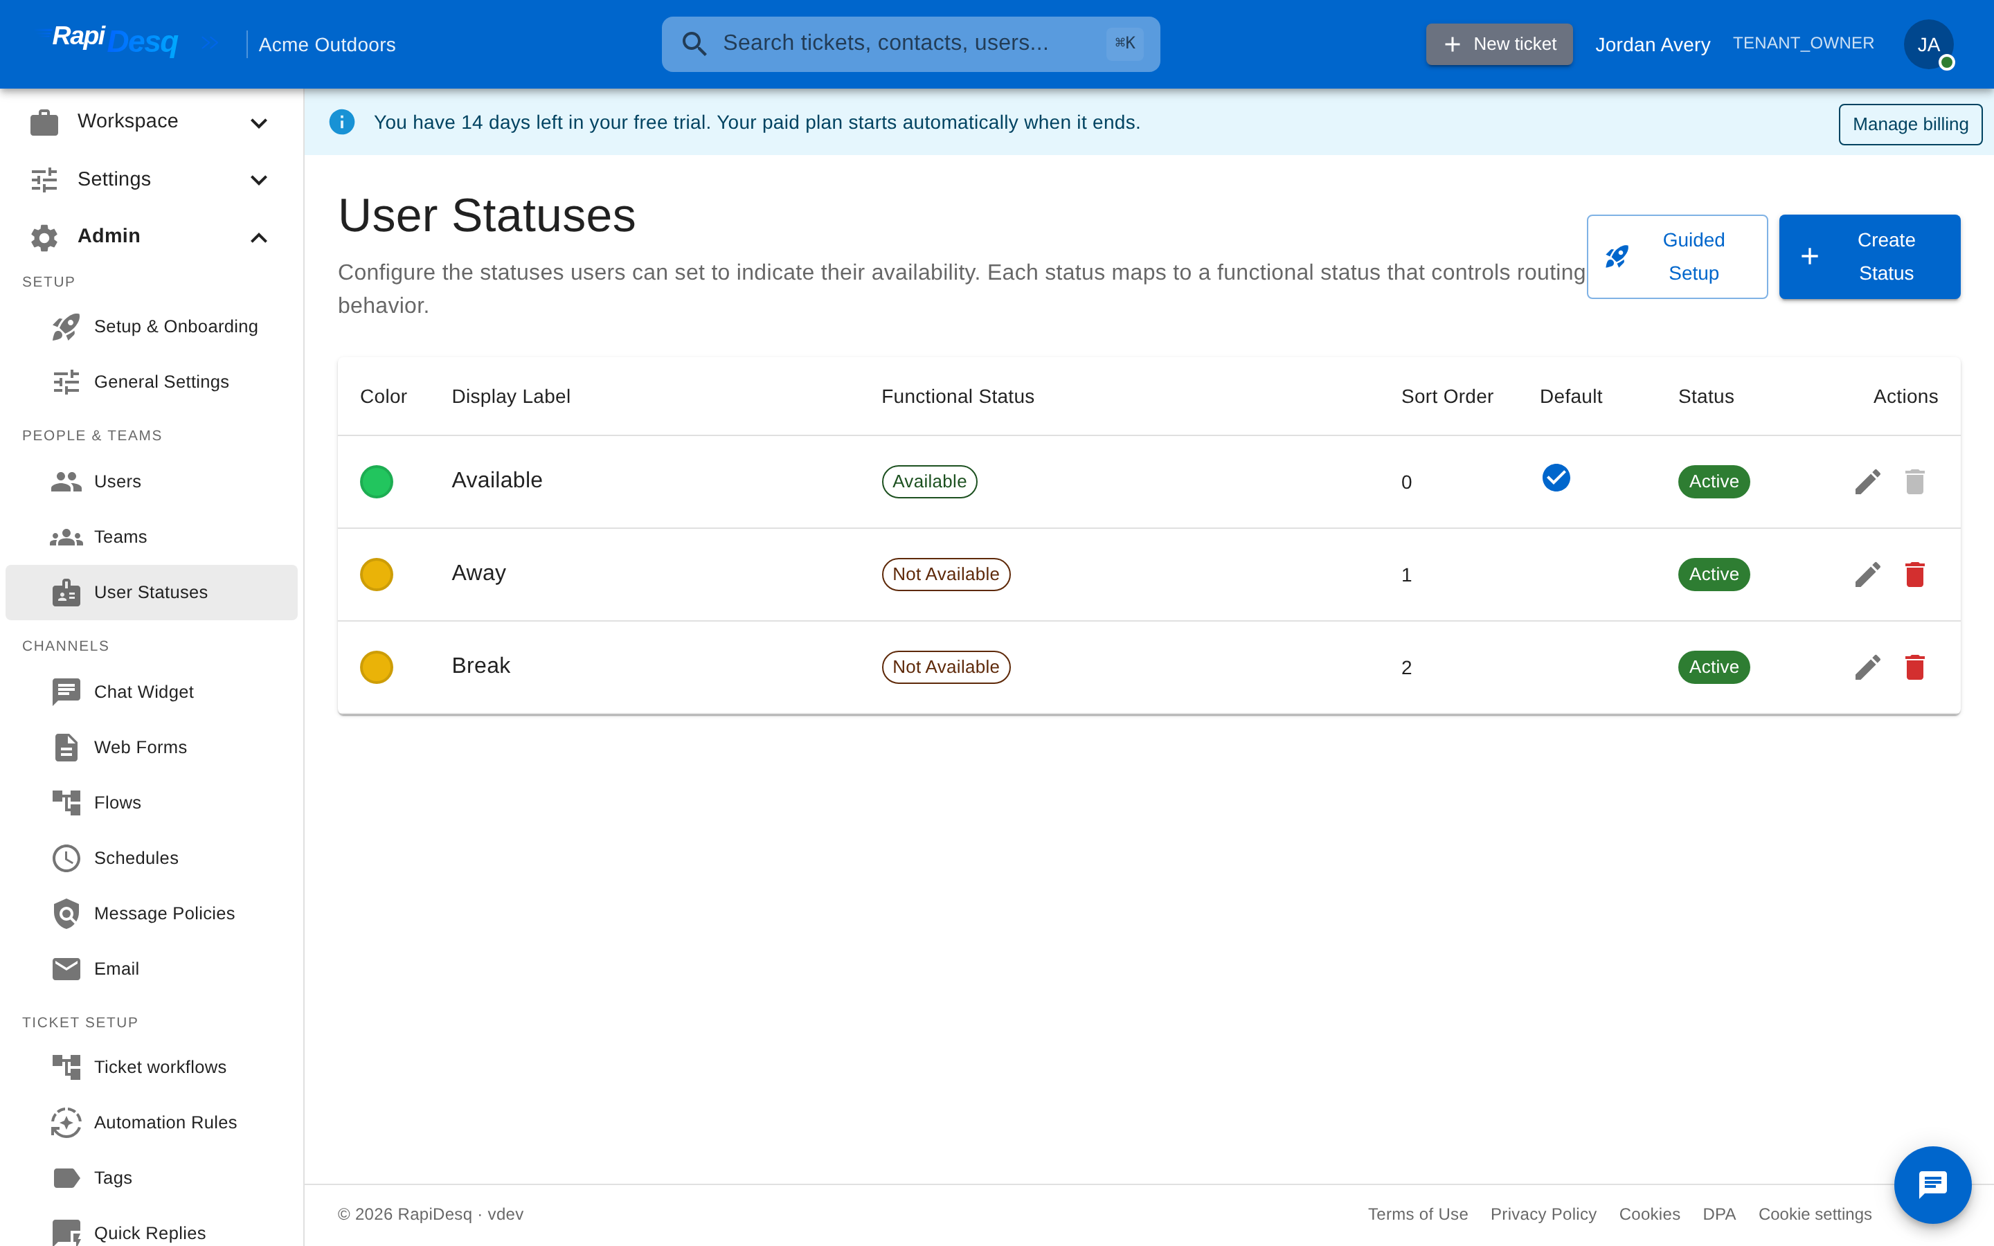Click the New ticket button
This screenshot has height=1246, width=1994.
pos(1499,44)
